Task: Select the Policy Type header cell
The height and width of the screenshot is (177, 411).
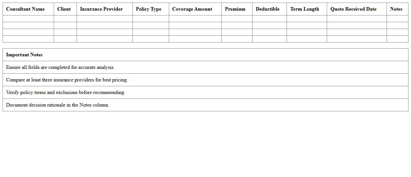Action: pyautogui.click(x=151, y=9)
